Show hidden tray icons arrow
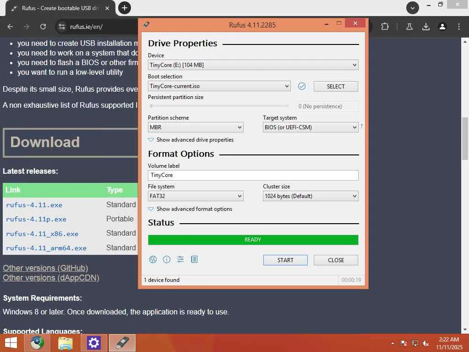The height and width of the screenshot is (352, 469). pyautogui.click(x=393, y=343)
